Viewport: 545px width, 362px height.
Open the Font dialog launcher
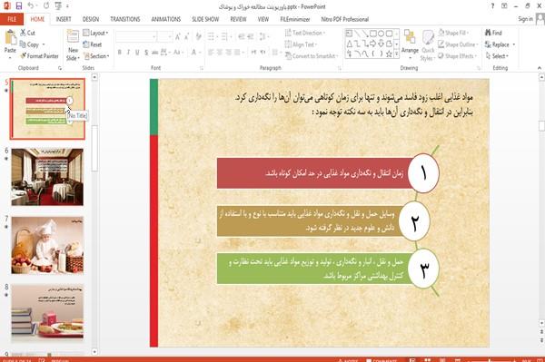click(202, 68)
